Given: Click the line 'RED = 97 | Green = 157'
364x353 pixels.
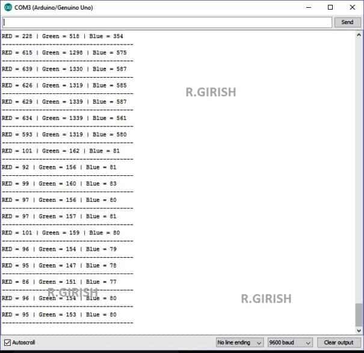Looking at the screenshot, I should coord(59,216).
